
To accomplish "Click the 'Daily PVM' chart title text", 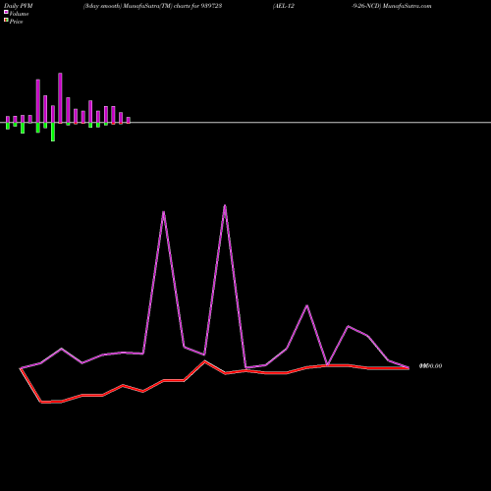I will point(19,6).
